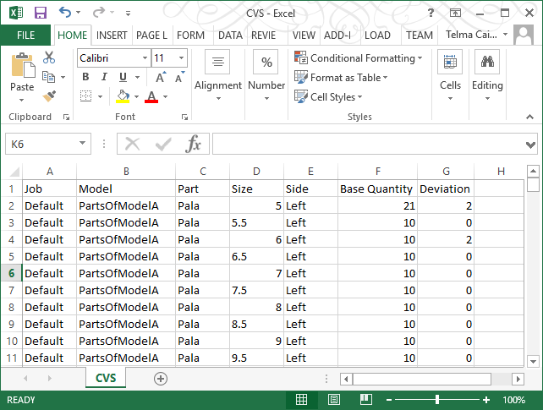Viewport: 543px width, 410px height.
Task: Open the font size 11 dropdown
Action: coord(182,58)
